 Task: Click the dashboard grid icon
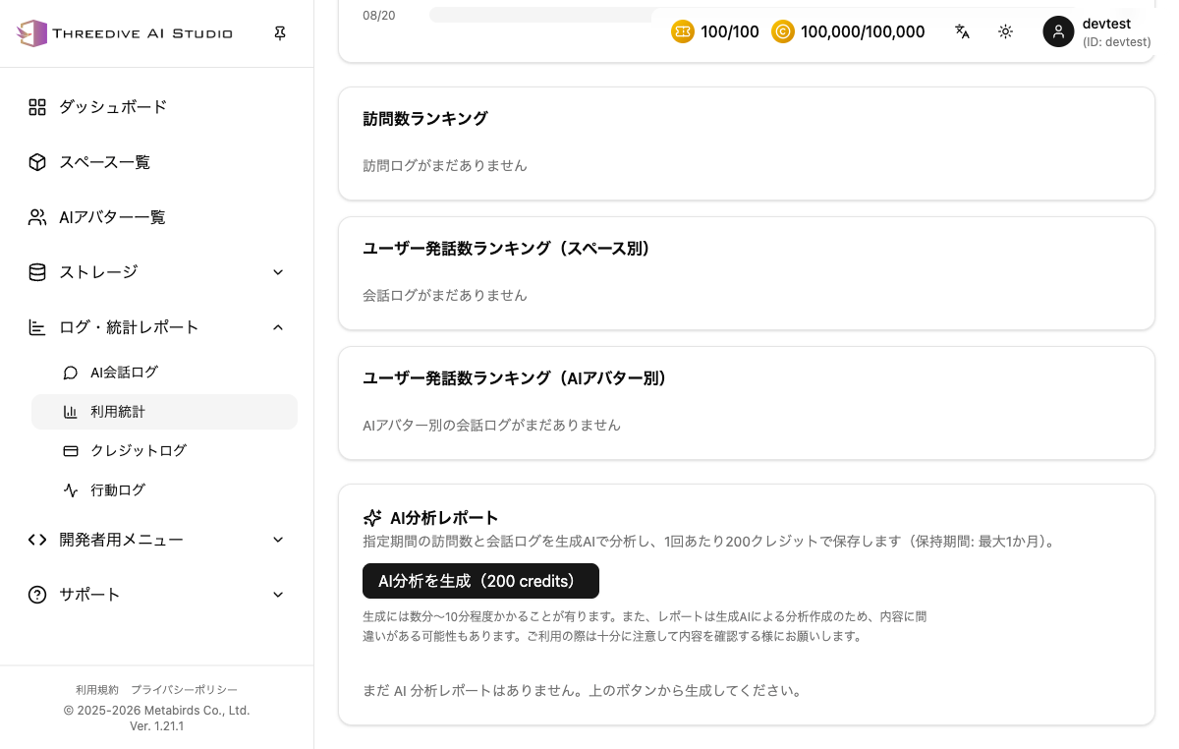(37, 107)
